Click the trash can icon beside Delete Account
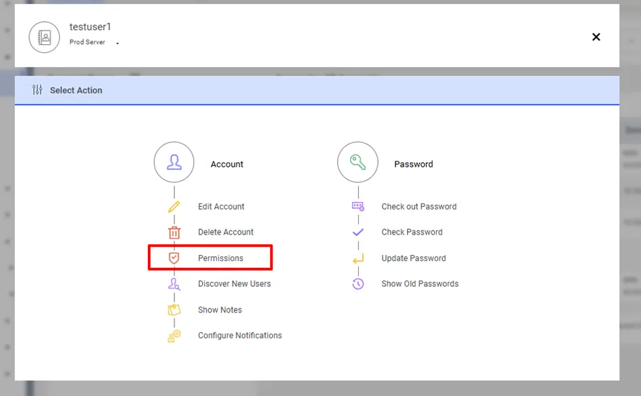Viewport: 641px width, 396px height. 174,233
